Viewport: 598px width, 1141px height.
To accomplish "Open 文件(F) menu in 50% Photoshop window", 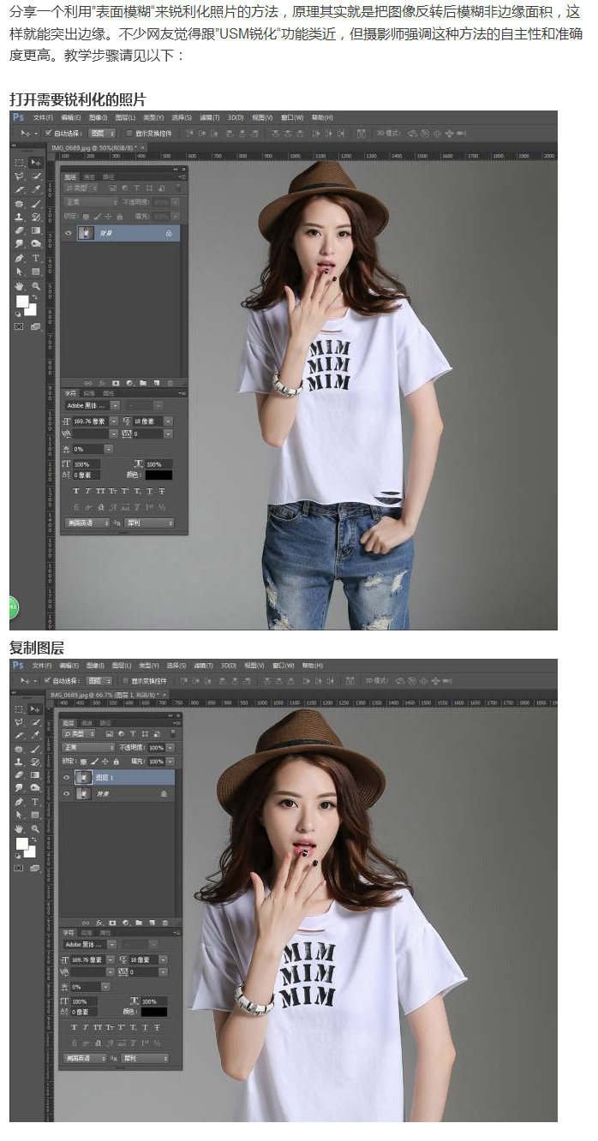I will tap(43, 117).
